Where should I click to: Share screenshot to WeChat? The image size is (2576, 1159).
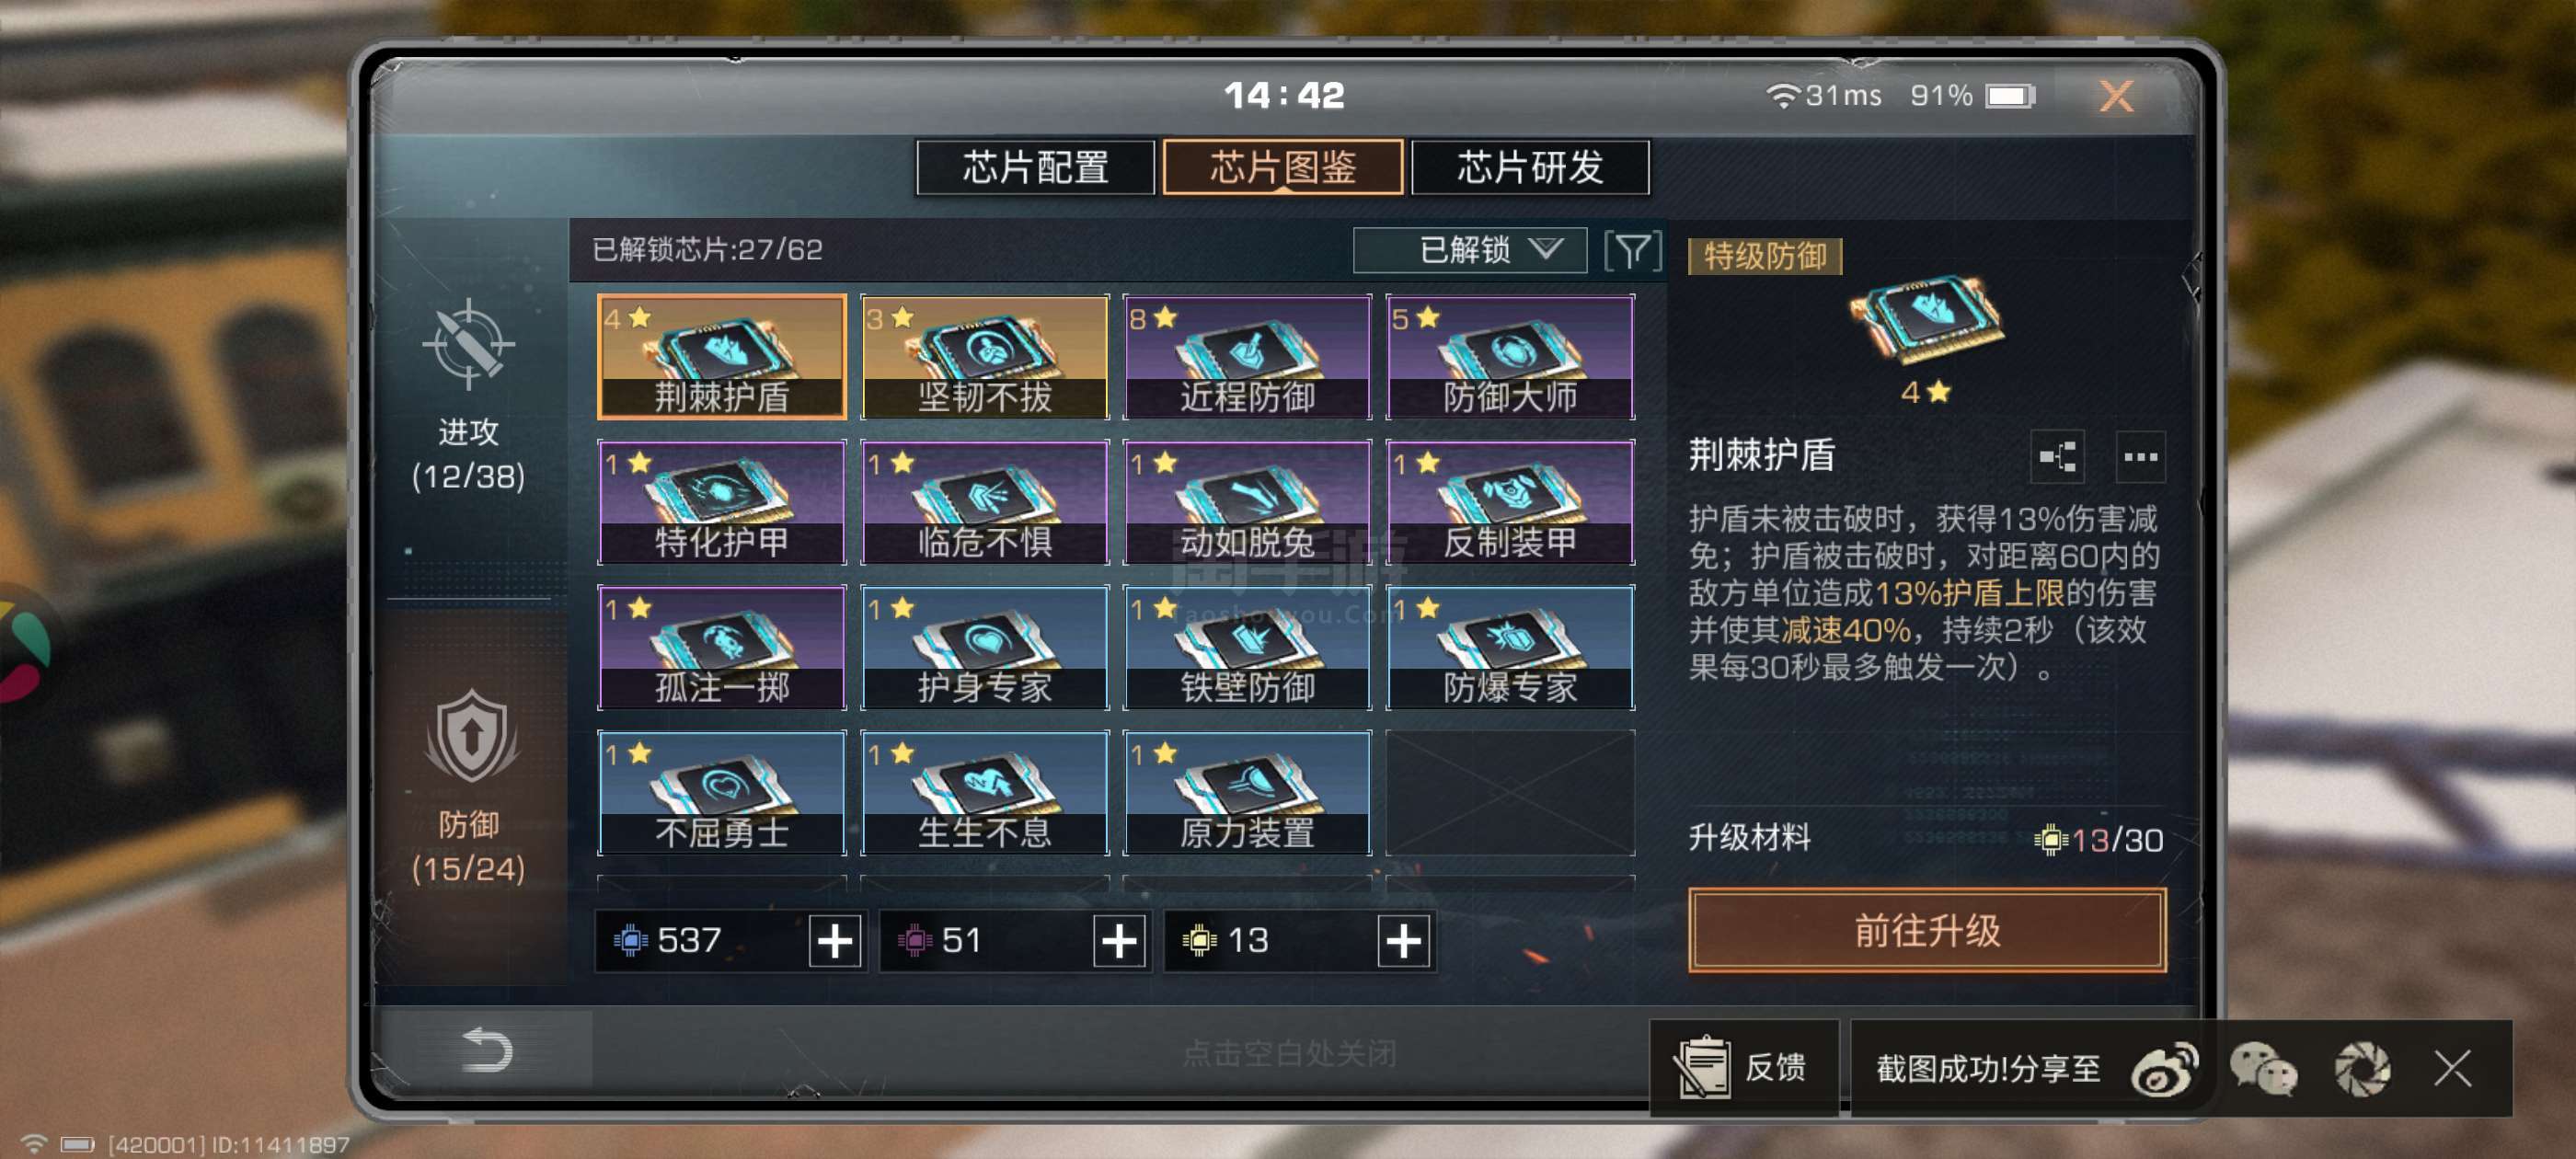pos(2264,1068)
